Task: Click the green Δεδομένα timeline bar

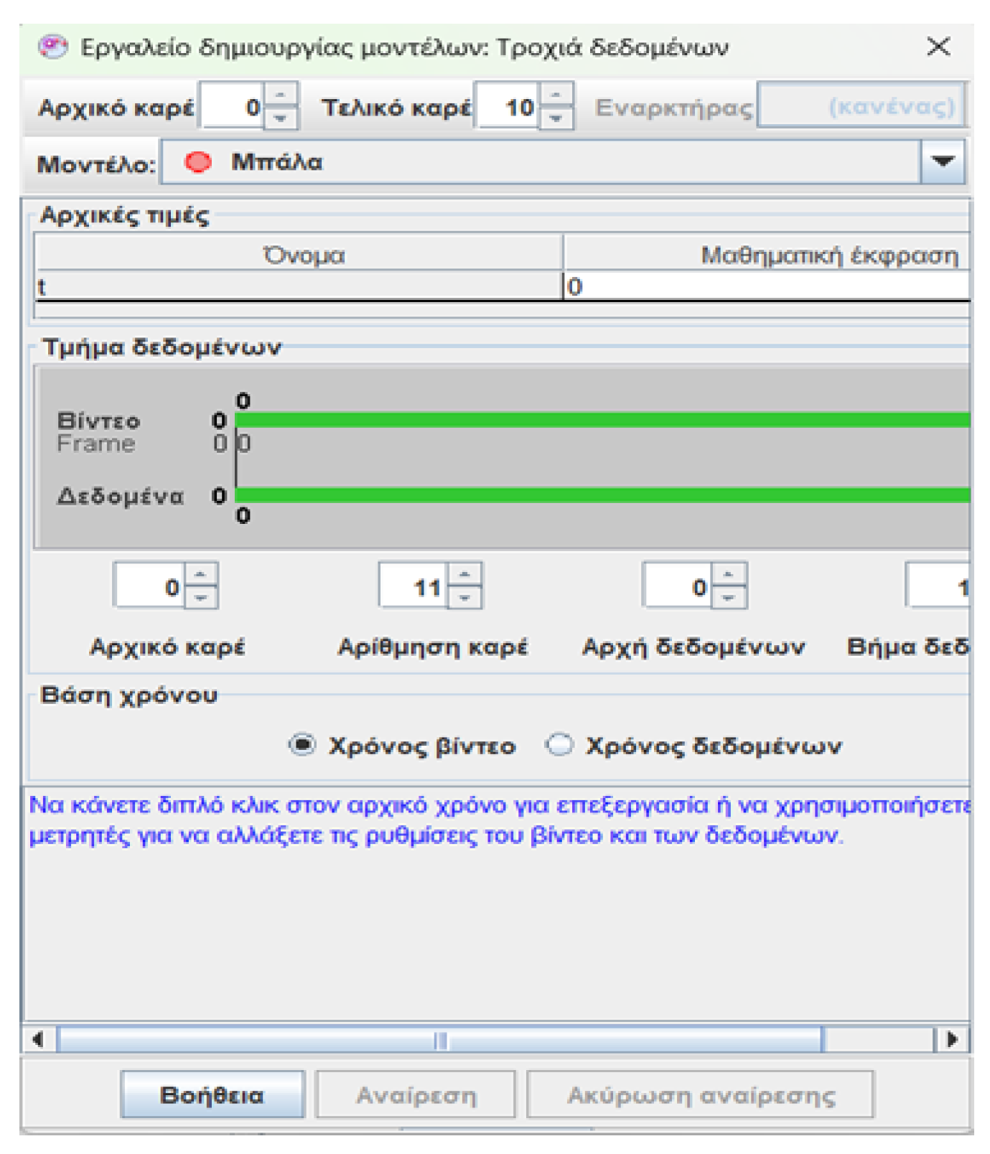Action: point(602,495)
